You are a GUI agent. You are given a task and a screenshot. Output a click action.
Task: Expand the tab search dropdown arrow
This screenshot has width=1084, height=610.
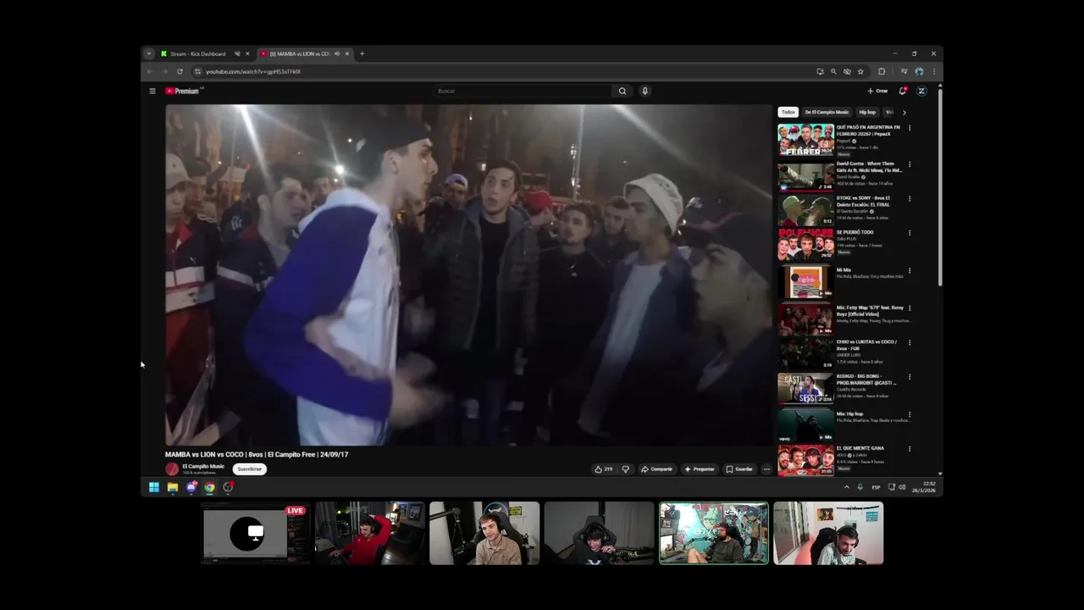(149, 53)
